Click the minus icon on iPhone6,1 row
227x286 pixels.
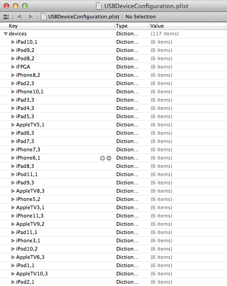(x=109, y=158)
